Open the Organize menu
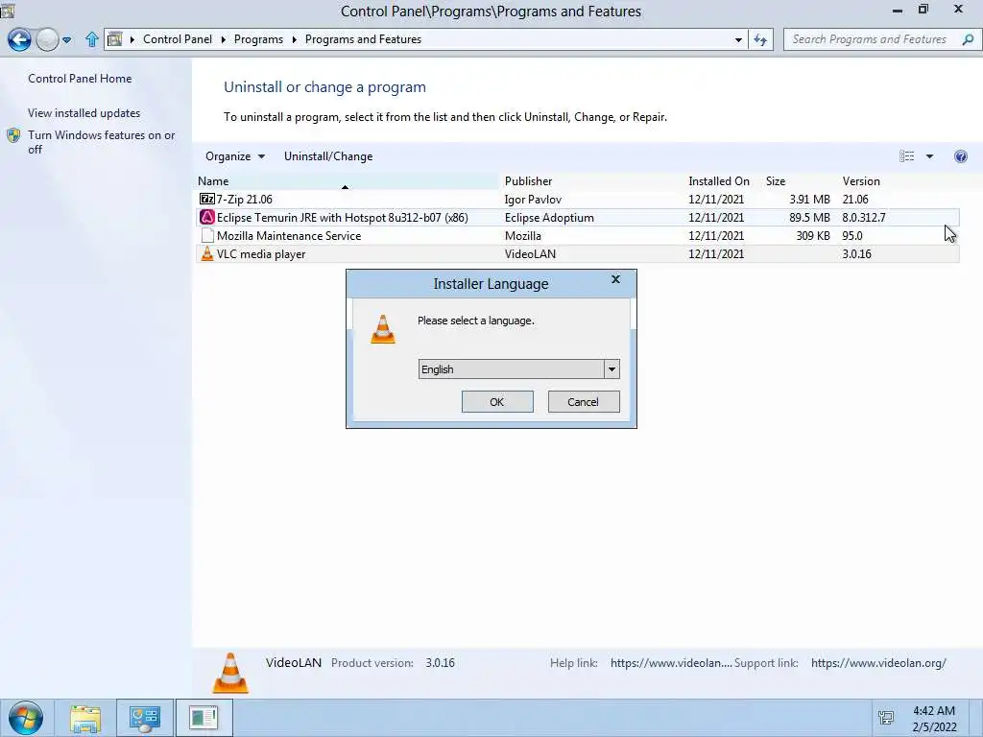The height and width of the screenshot is (737, 983). tap(234, 156)
